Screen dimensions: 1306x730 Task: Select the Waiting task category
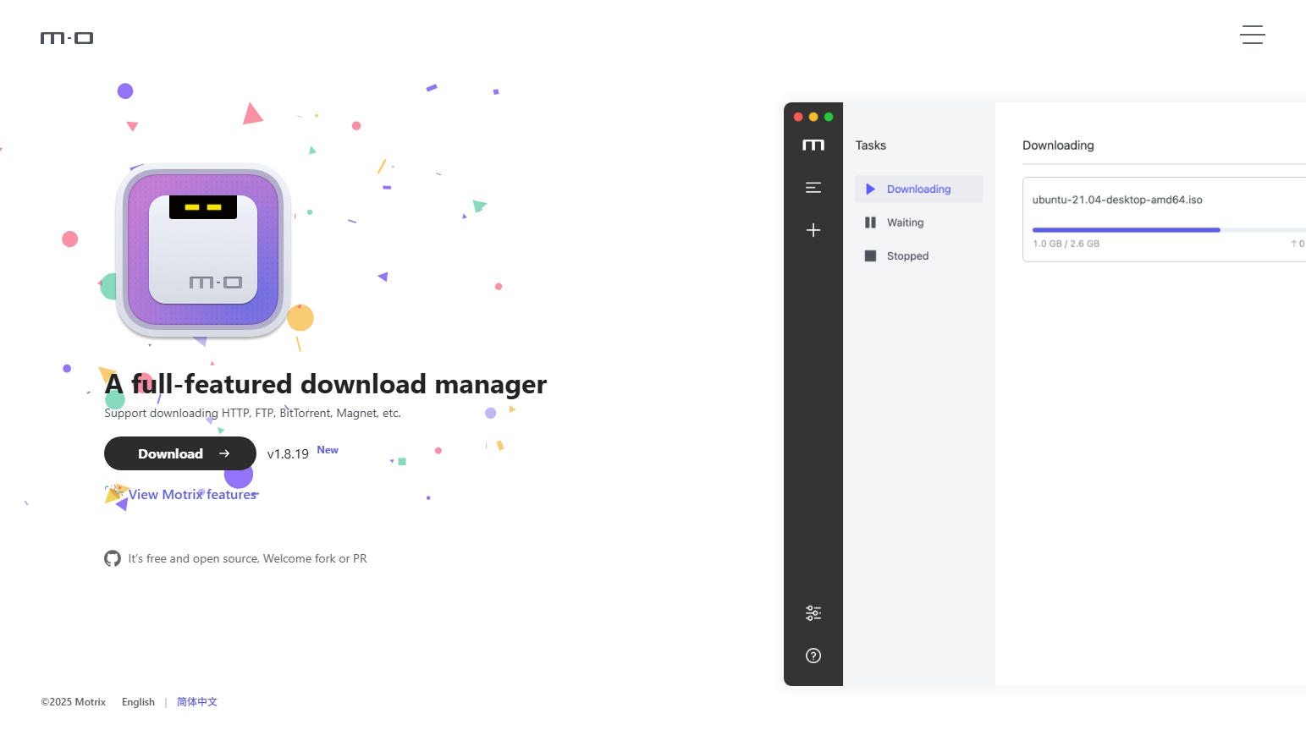(x=904, y=222)
